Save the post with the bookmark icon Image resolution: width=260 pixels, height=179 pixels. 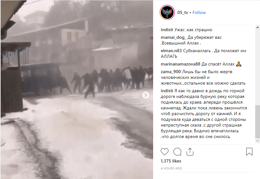[x=249, y=152]
